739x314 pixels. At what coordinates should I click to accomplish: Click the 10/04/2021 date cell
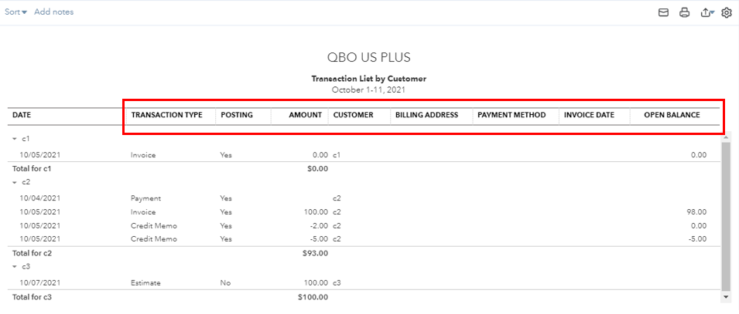[x=39, y=198]
